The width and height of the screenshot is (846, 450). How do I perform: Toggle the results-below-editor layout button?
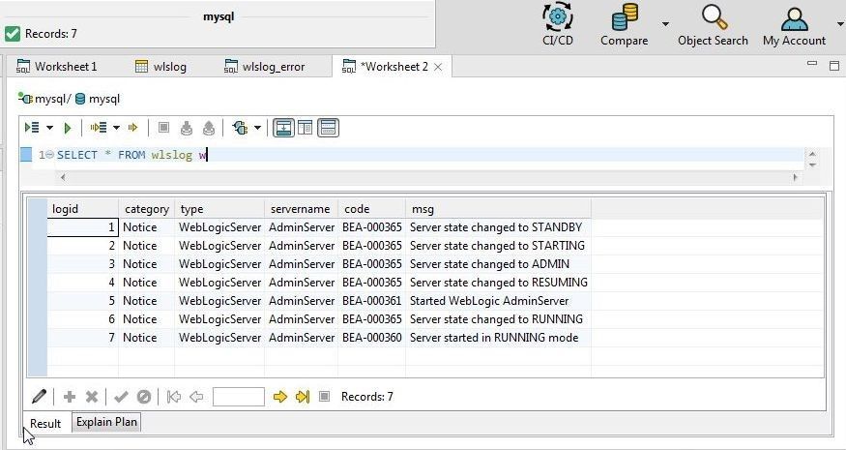[x=283, y=128]
